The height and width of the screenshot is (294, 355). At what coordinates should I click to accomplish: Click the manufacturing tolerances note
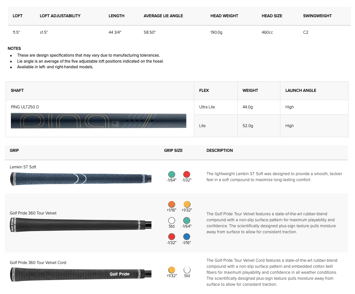point(88,55)
